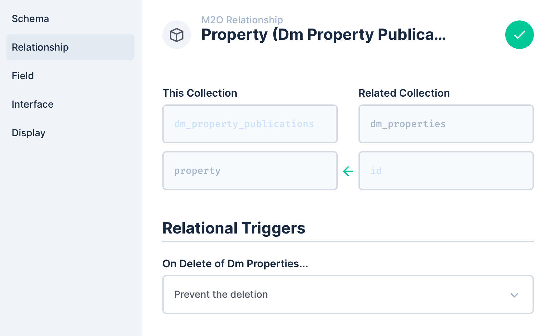Select the Interface section
The height and width of the screenshot is (336, 552).
(x=32, y=104)
